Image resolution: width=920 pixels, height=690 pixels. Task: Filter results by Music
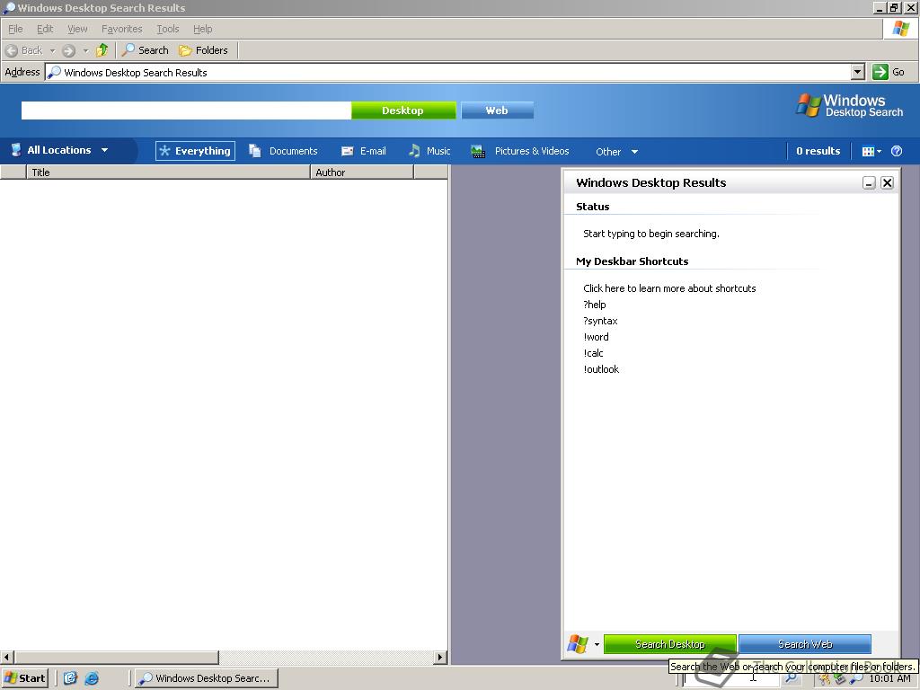tap(430, 151)
